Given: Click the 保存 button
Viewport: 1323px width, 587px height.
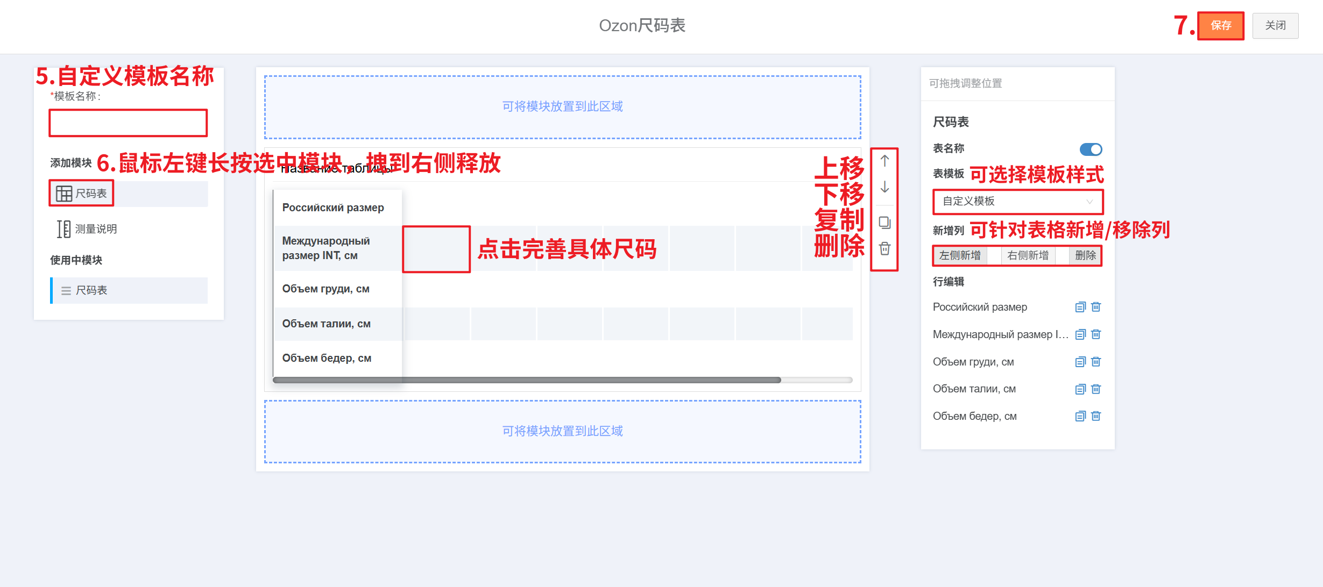Looking at the screenshot, I should click(1220, 25).
